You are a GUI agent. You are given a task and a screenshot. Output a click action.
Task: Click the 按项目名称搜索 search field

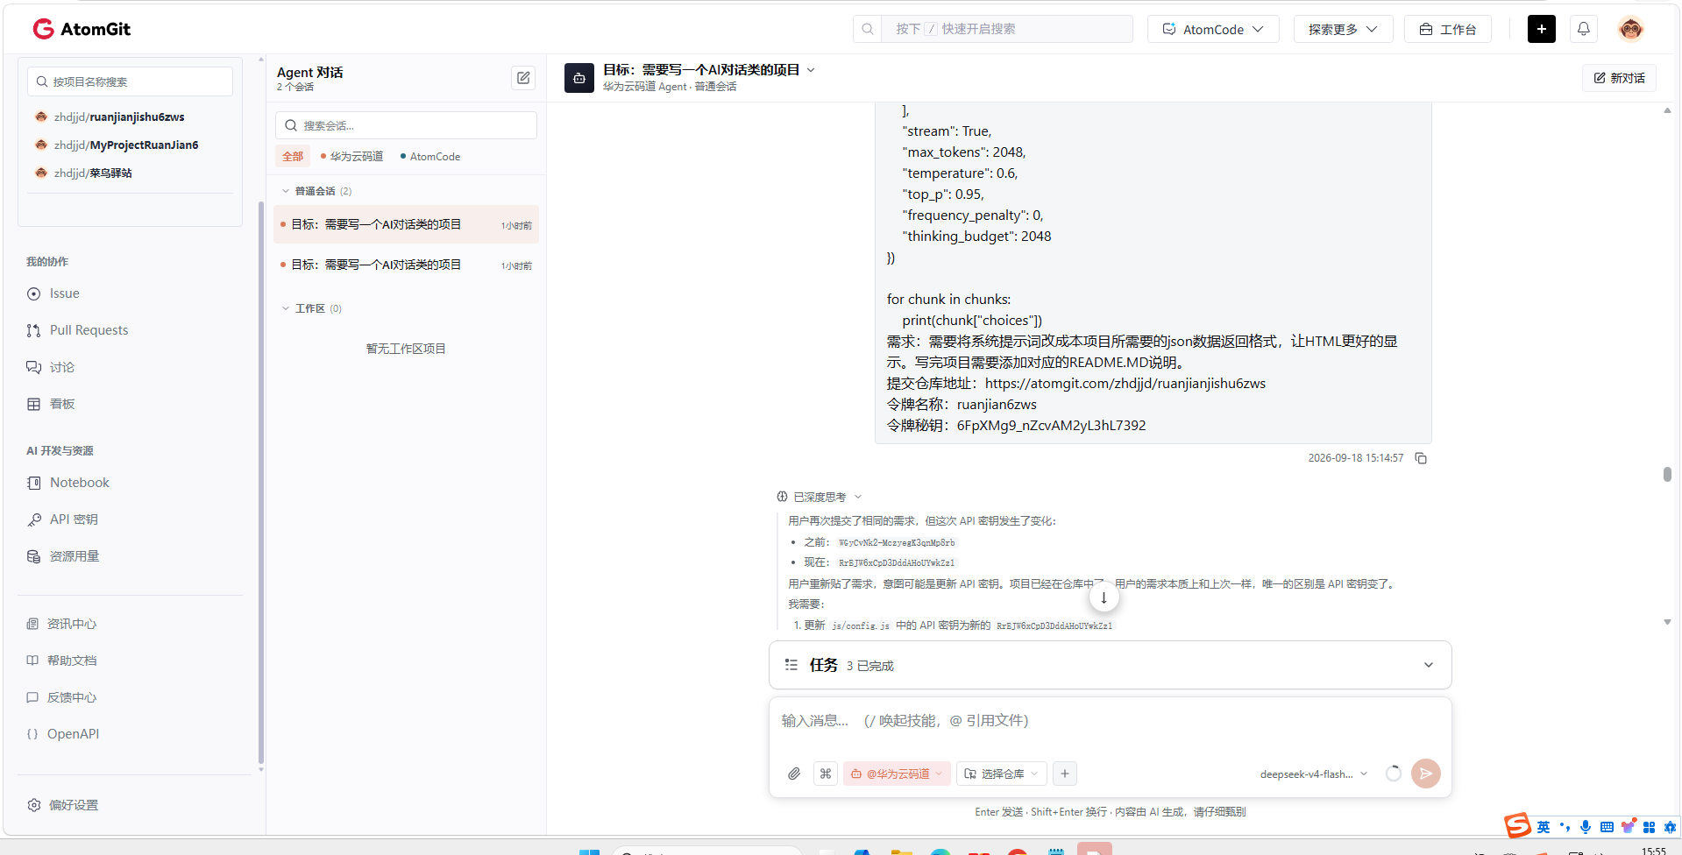coord(130,81)
